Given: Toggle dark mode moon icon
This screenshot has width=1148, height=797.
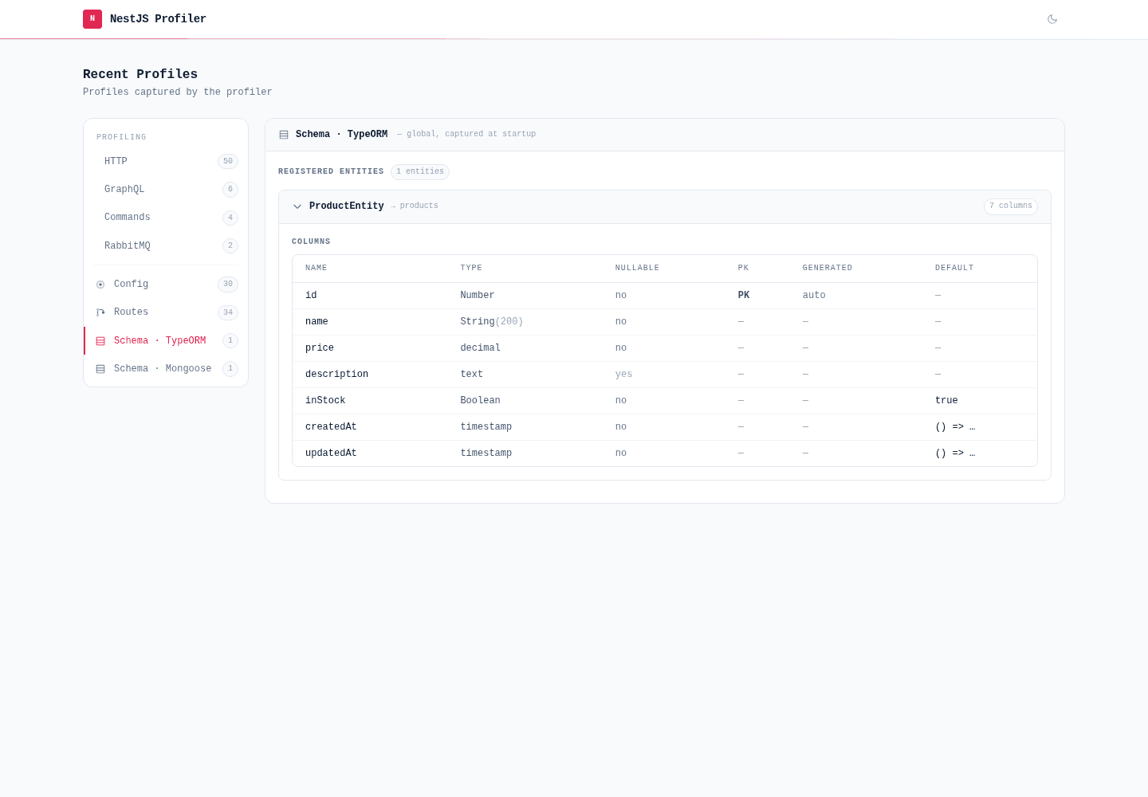Looking at the screenshot, I should point(1052,19).
